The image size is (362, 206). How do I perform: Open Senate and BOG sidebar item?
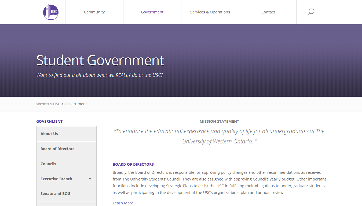66,194
